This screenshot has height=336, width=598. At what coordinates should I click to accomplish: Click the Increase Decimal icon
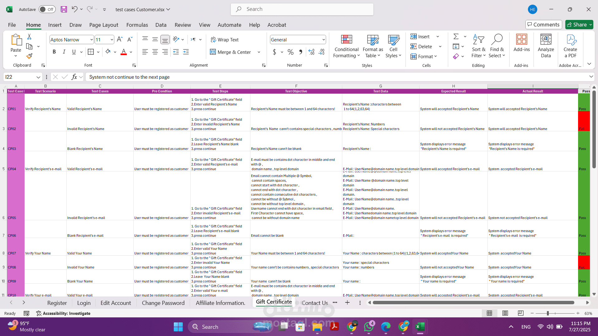click(311, 52)
